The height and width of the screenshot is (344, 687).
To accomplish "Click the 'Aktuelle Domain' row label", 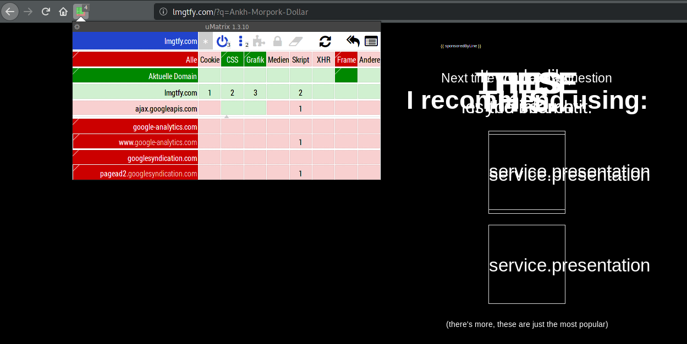I will point(135,76).
